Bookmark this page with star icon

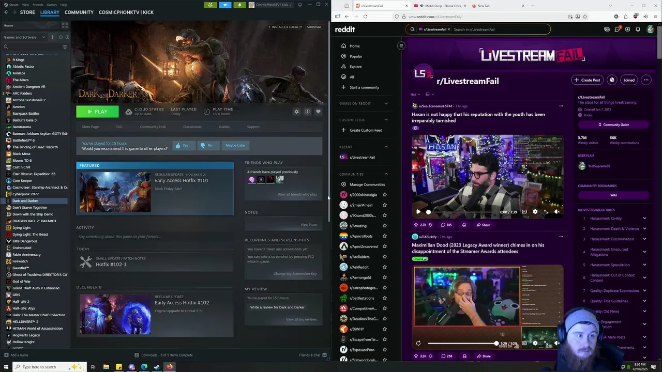coord(585,17)
